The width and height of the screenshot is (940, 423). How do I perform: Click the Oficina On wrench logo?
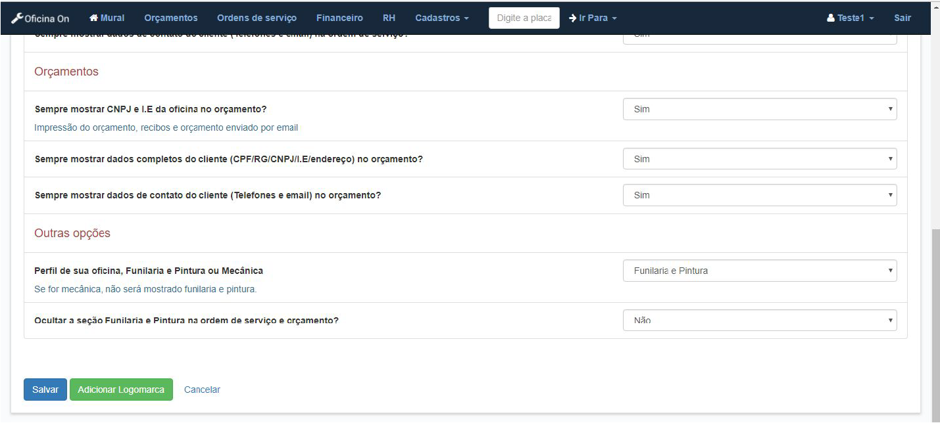(x=17, y=18)
